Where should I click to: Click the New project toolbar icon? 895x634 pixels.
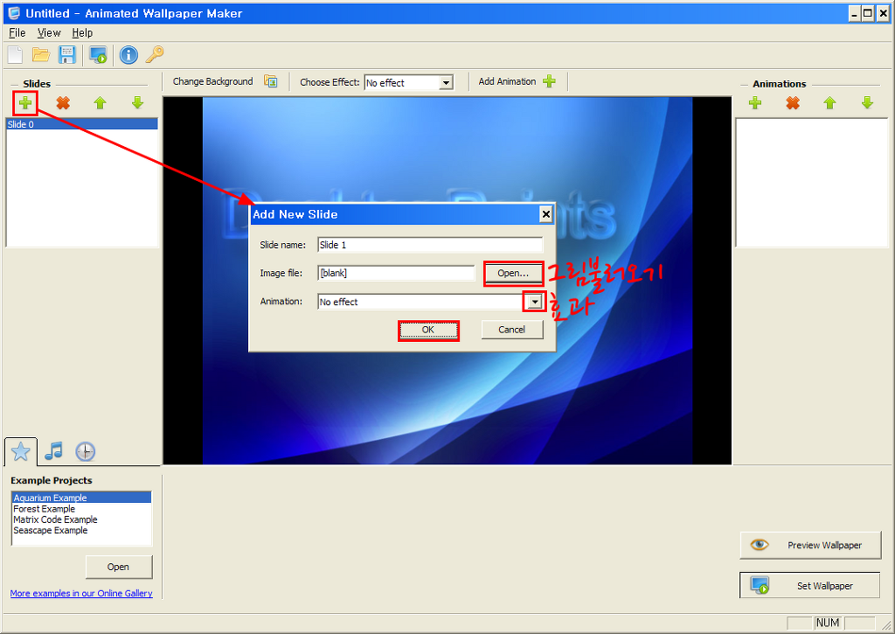[x=16, y=55]
